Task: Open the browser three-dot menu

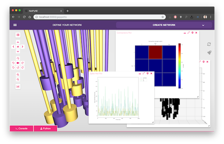Action: coord(211,17)
